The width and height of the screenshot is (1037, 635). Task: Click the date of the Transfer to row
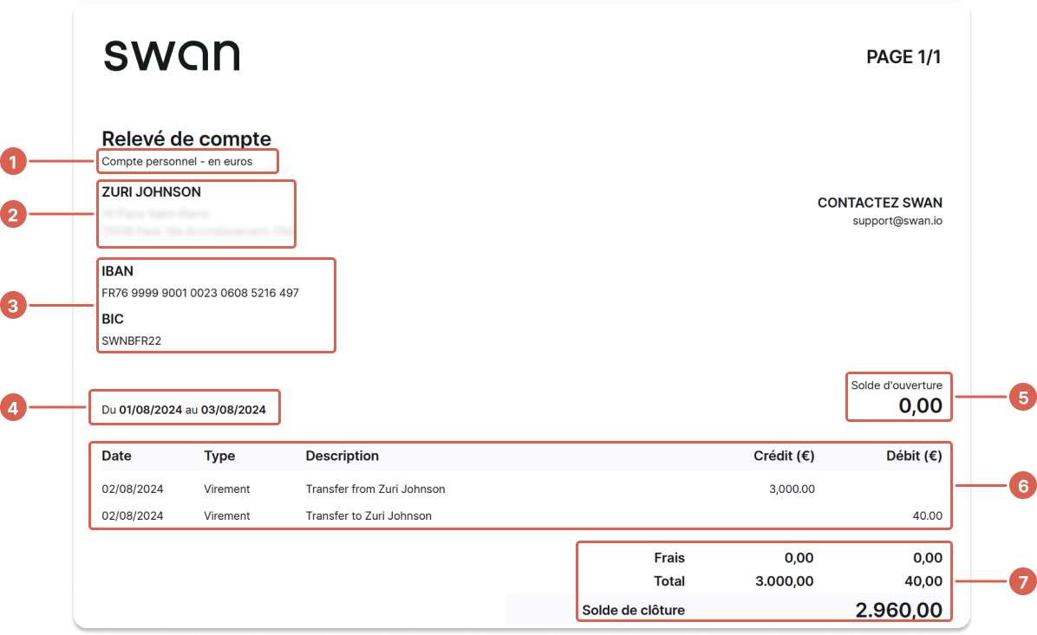tap(133, 516)
